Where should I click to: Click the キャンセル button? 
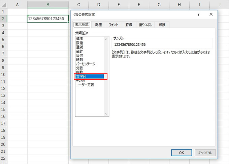[x=205, y=153]
